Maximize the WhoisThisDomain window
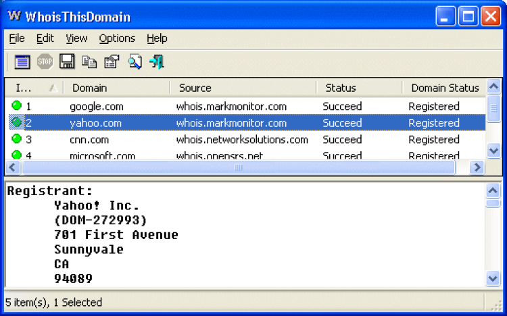507x316 pixels. point(468,16)
